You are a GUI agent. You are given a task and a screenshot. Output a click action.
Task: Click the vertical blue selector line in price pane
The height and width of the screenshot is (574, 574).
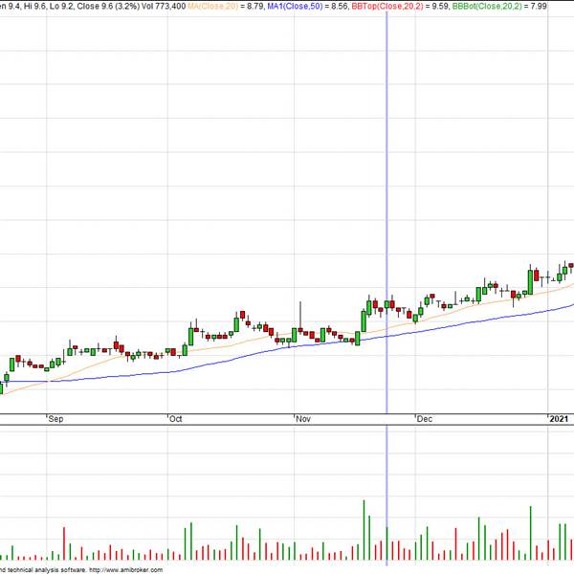386,212
